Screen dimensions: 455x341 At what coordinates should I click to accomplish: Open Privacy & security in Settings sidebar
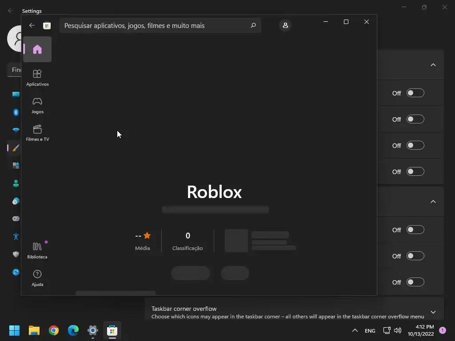click(16, 254)
